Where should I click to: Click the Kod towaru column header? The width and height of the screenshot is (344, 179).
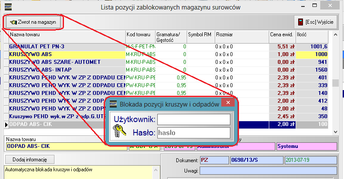tap(139, 35)
